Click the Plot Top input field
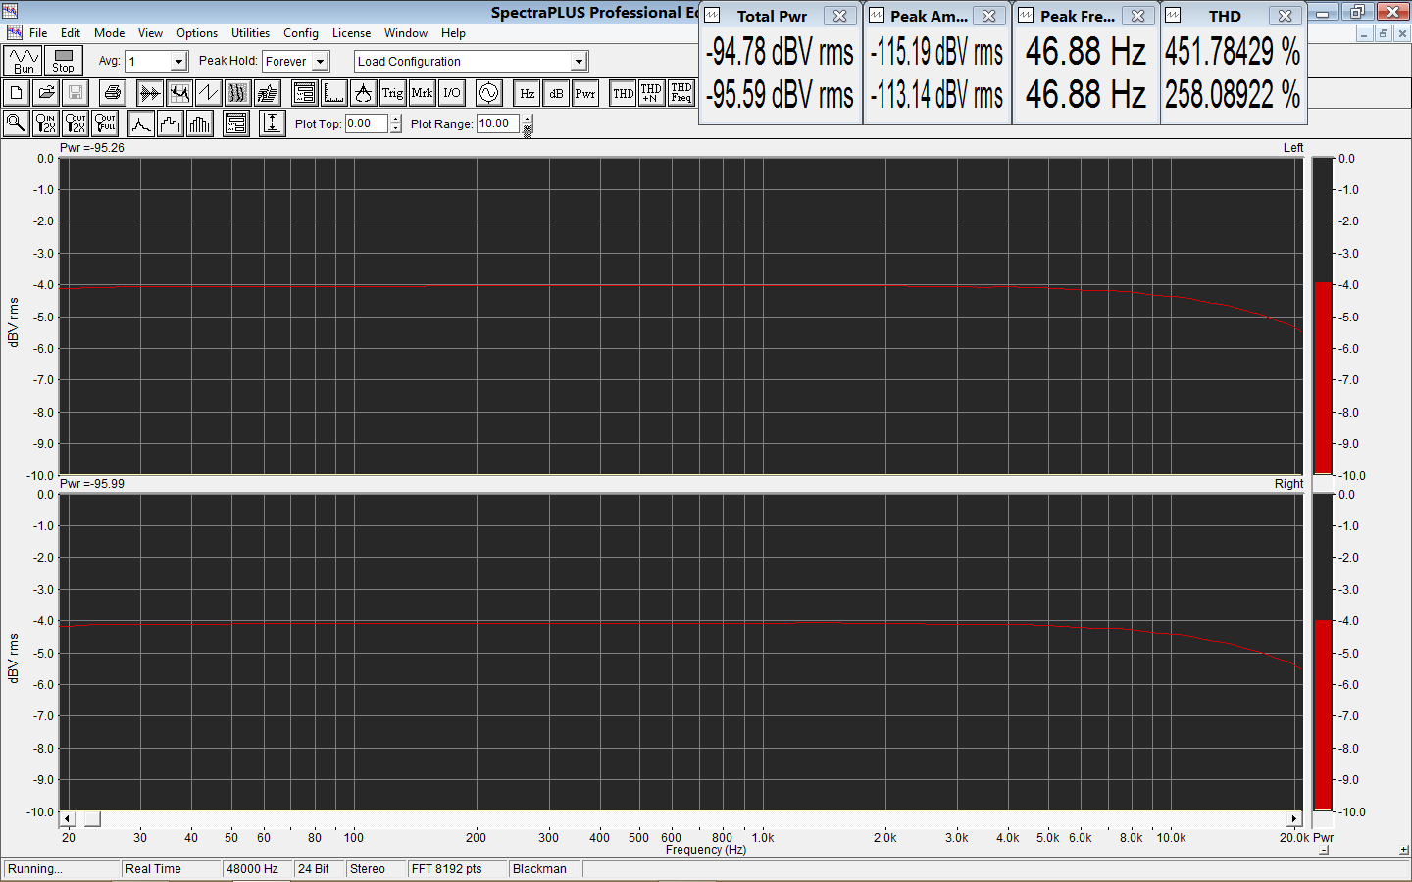This screenshot has width=1412, height=882. (x=367, y=124)
